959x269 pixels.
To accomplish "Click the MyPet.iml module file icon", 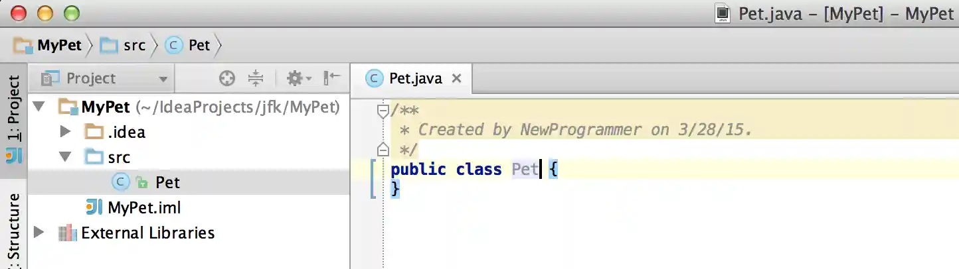I will [94, 207].
